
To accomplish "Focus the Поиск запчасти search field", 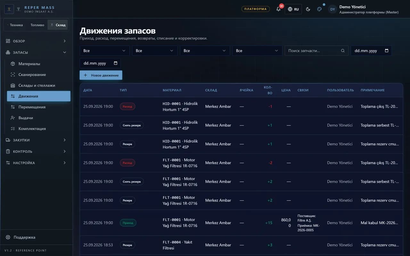I will (316, 51).
